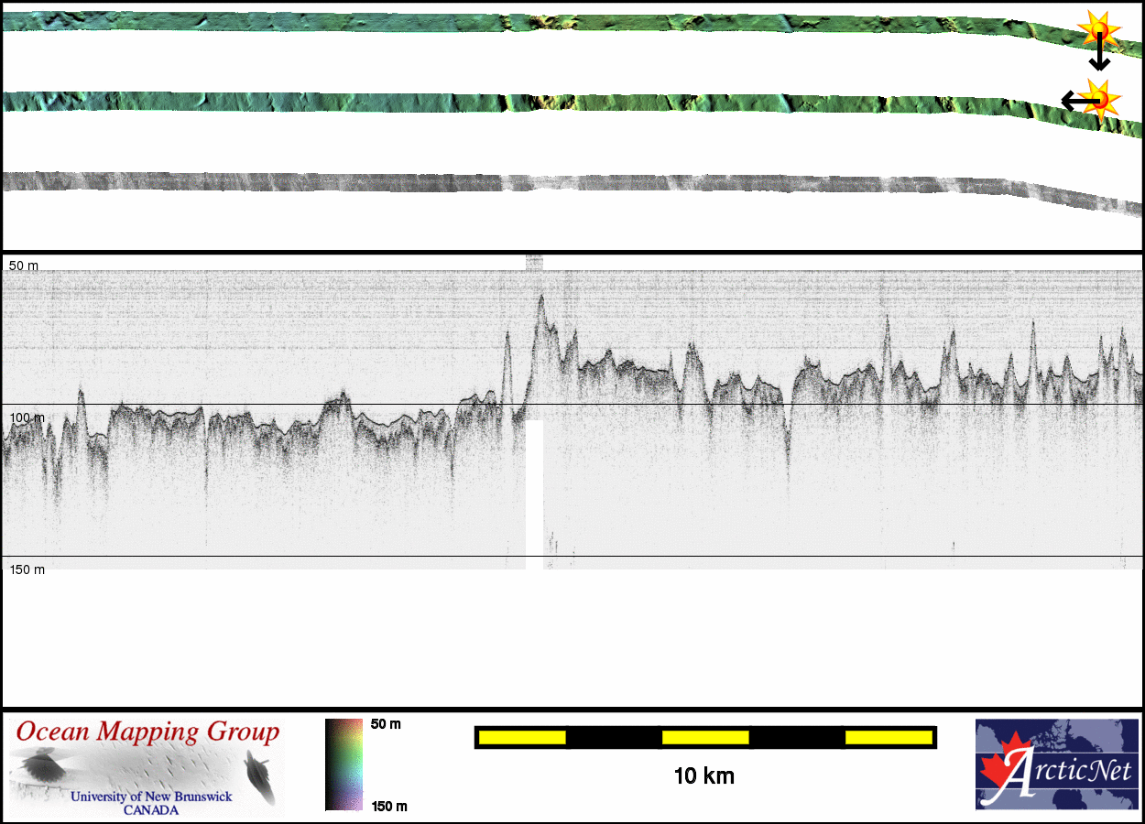Pick the rainbow depth color legend bar
The image size is (1145, 824).
click(343, 764)
